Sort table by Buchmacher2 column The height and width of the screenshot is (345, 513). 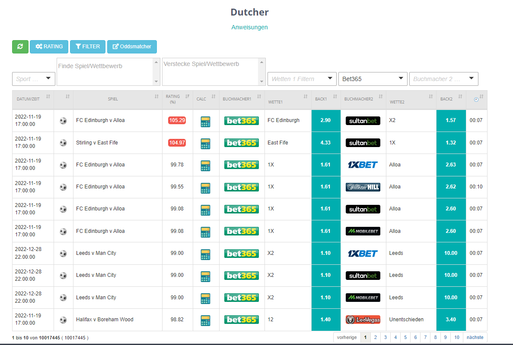click(x=363, y=100)
